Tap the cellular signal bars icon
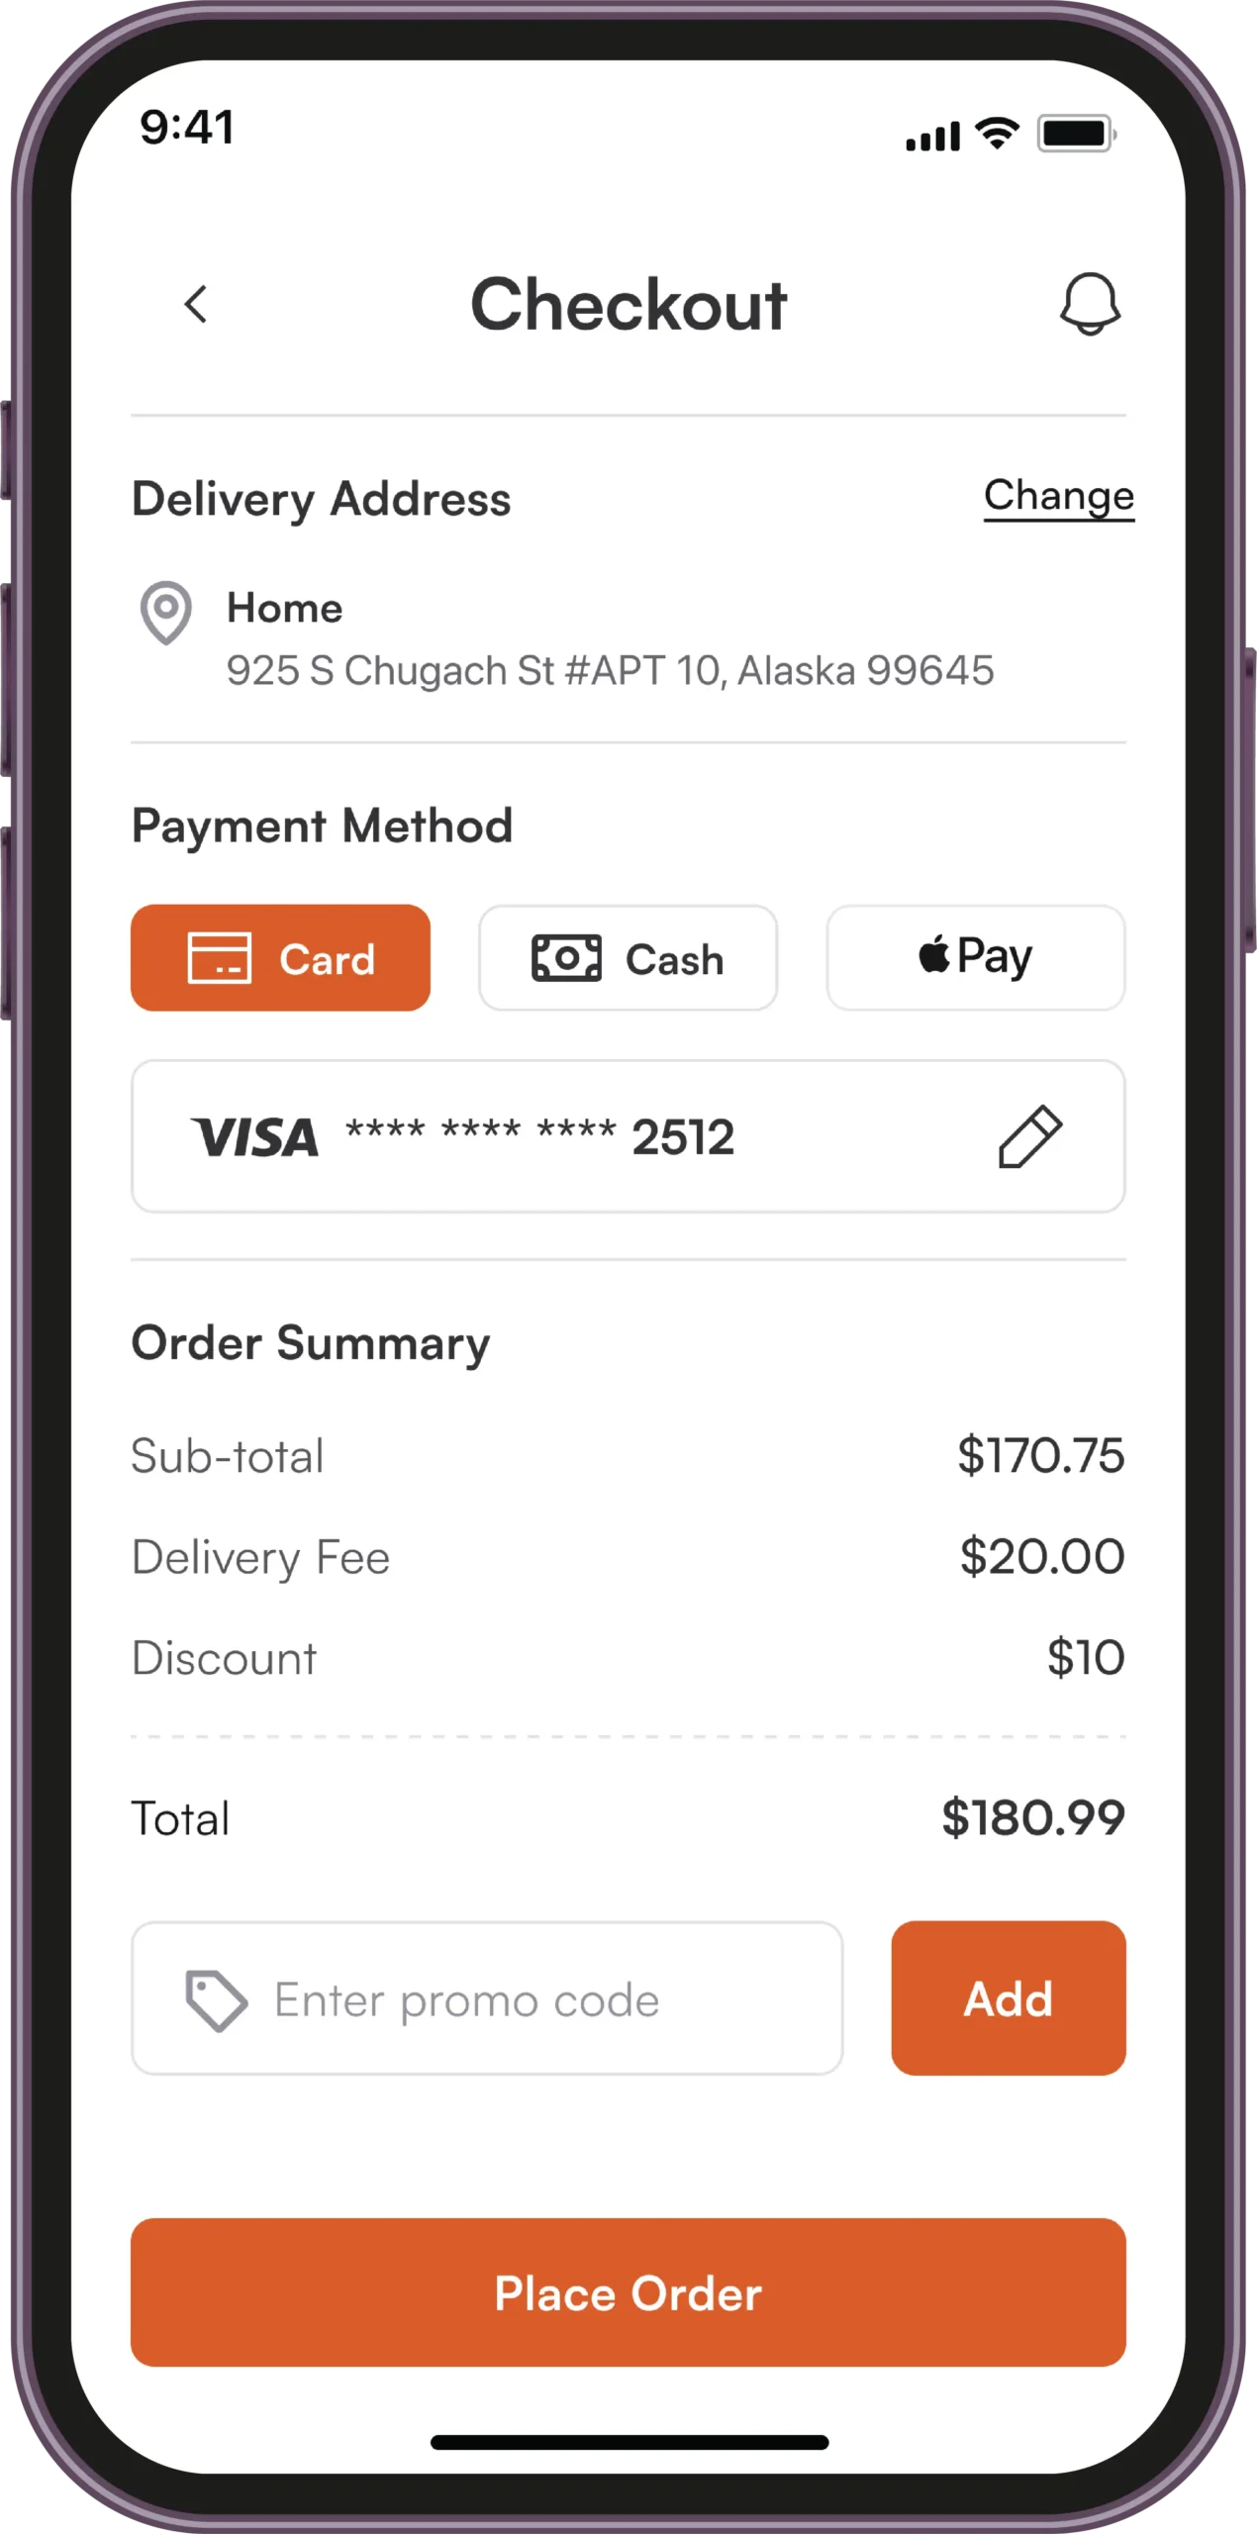 tap(932, 136)
